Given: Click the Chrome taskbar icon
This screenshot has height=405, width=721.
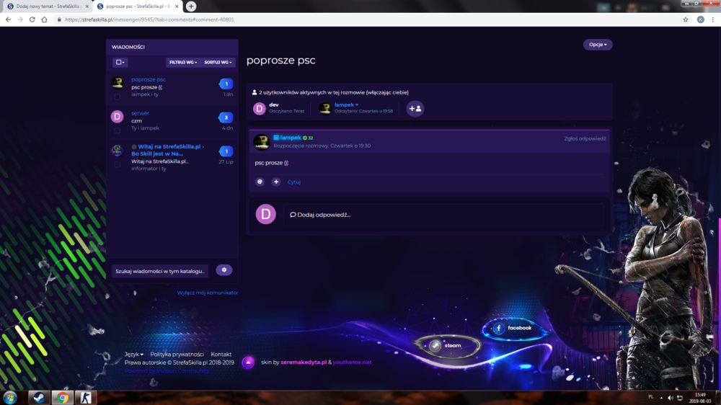Looking at the screenshot, I should point(63,398).
